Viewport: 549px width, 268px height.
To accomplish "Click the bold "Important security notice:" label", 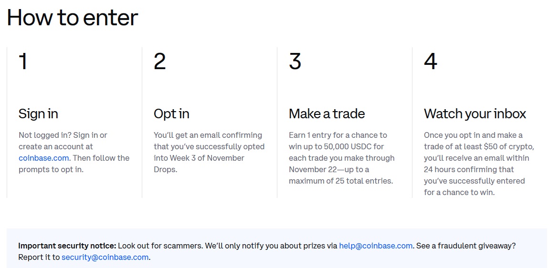I will click(x=67, y=246).
